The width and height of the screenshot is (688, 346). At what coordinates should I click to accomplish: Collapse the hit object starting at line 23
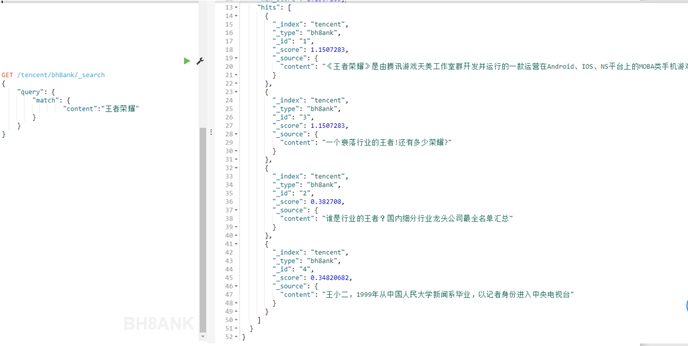click(237, 92)
